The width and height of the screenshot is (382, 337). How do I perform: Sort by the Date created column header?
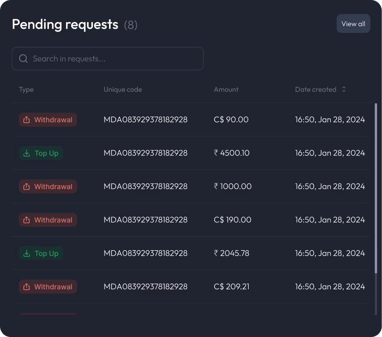(x=316, y=89)
